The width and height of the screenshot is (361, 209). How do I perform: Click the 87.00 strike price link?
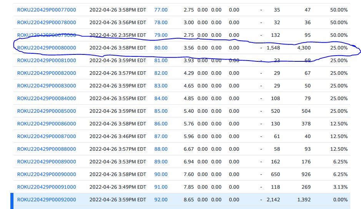161,136
